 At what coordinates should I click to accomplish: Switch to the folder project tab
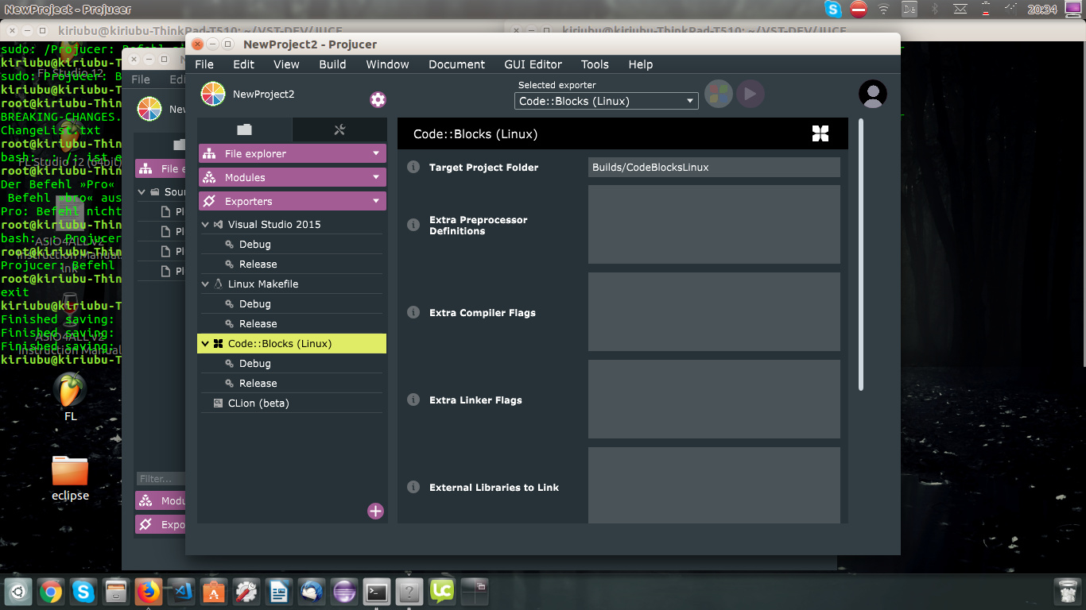(x=244, y=129)
